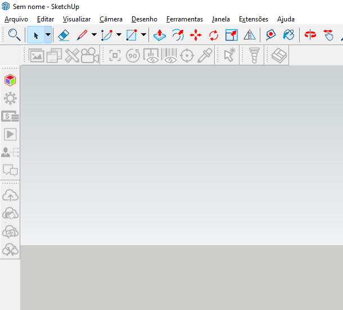Open the Ferramentas menu
Image resolution: width=343 pixels, height=310 pixels.
[184, 19]
